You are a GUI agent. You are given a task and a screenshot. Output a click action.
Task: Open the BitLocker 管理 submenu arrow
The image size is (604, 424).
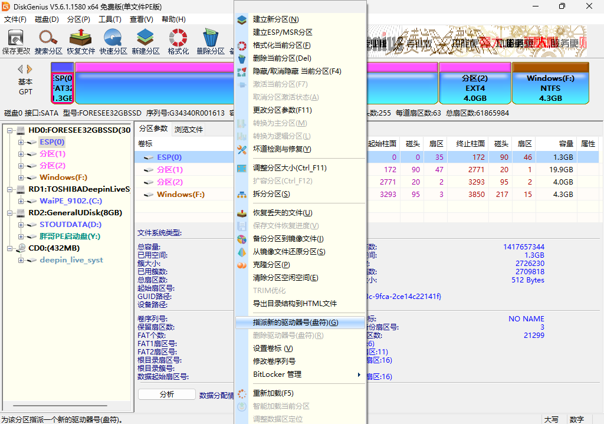(x=359, y=374)
